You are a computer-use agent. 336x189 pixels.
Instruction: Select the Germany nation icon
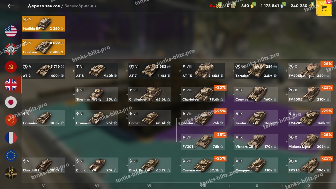[11, 49]
